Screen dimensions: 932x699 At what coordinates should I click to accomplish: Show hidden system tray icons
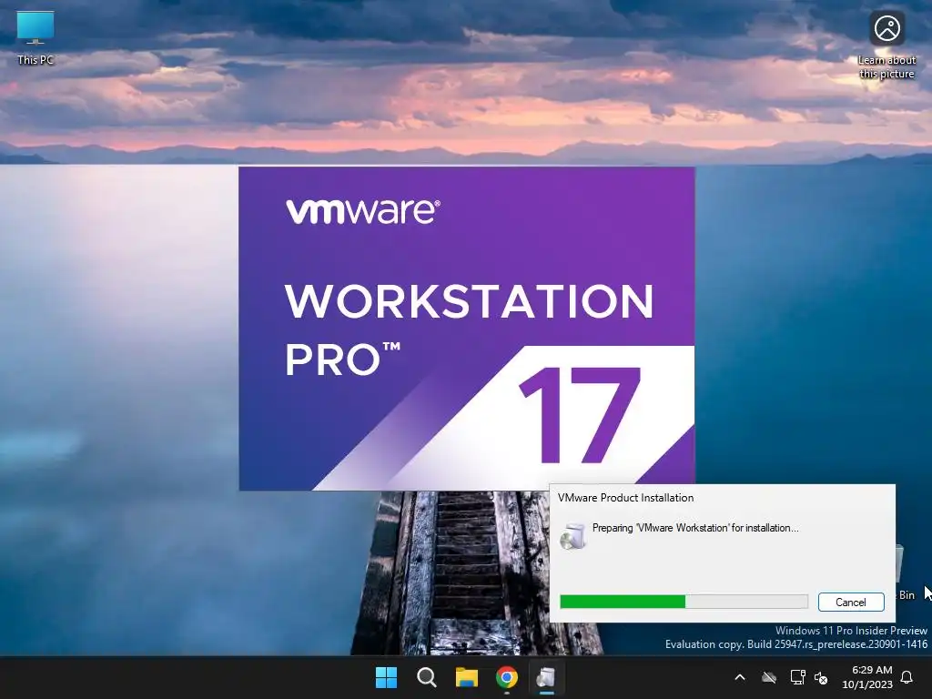pyautogui.click(x=740, y=677)
